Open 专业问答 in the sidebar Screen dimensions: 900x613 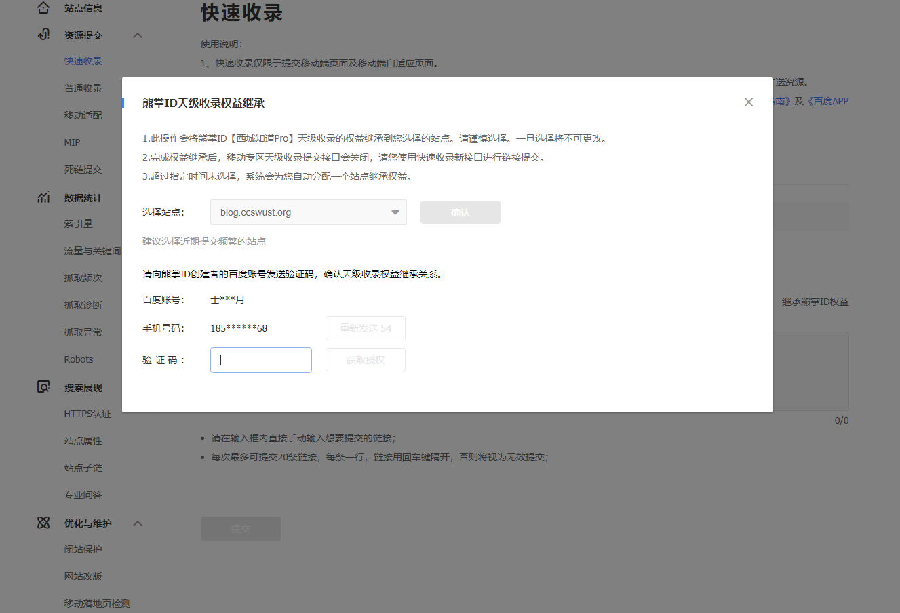[x=83, y=495]
